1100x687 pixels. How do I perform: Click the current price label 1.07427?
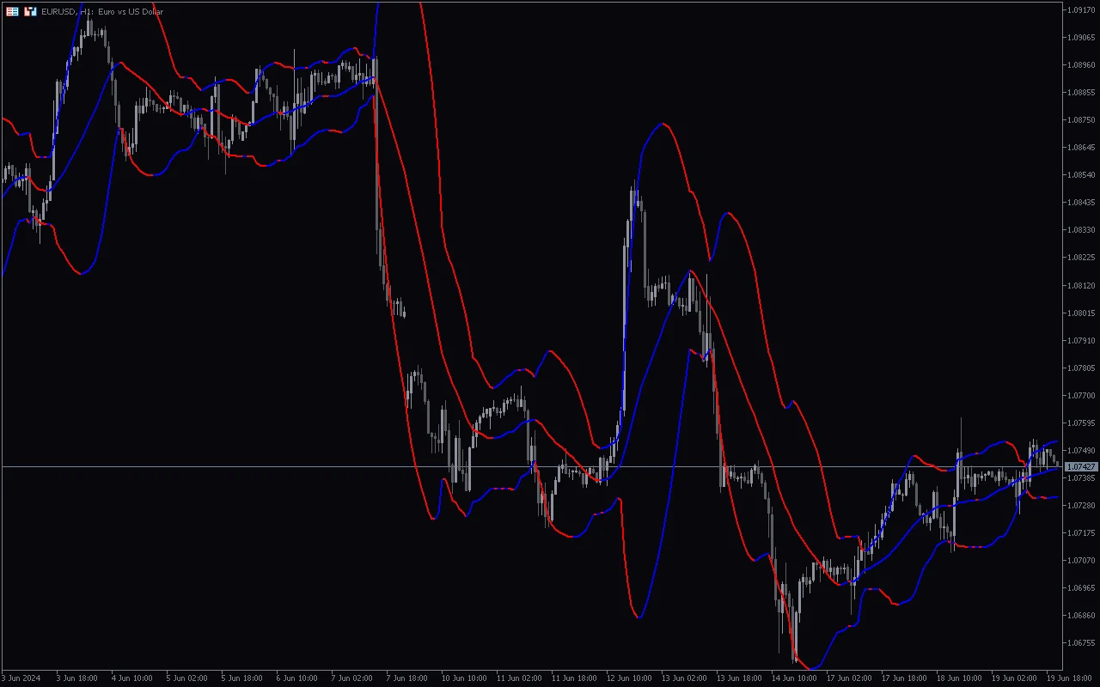click(1080, 466)
